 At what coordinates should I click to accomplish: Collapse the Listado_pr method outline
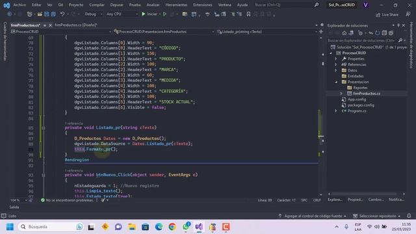[x=44, y=128]
